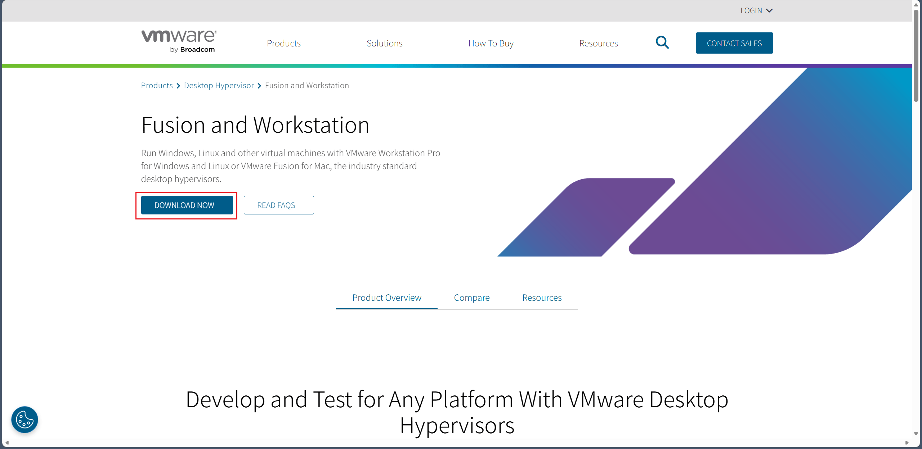Switch to the Resources tab below the banner
The image size is (922, 449).
coord(542,298)
